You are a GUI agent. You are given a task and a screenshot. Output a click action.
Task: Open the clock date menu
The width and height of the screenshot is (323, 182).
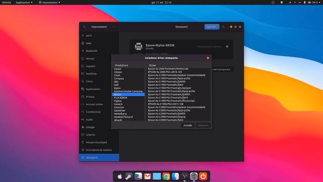tap(161, 3)
